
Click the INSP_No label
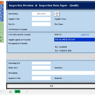pyautogui.click(x=58, y=35)
